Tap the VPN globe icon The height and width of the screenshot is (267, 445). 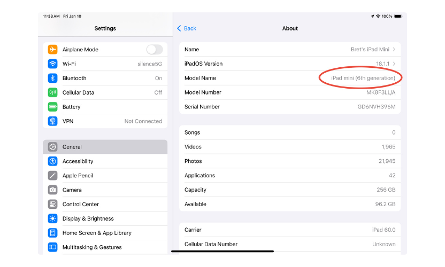click(52, 121)
